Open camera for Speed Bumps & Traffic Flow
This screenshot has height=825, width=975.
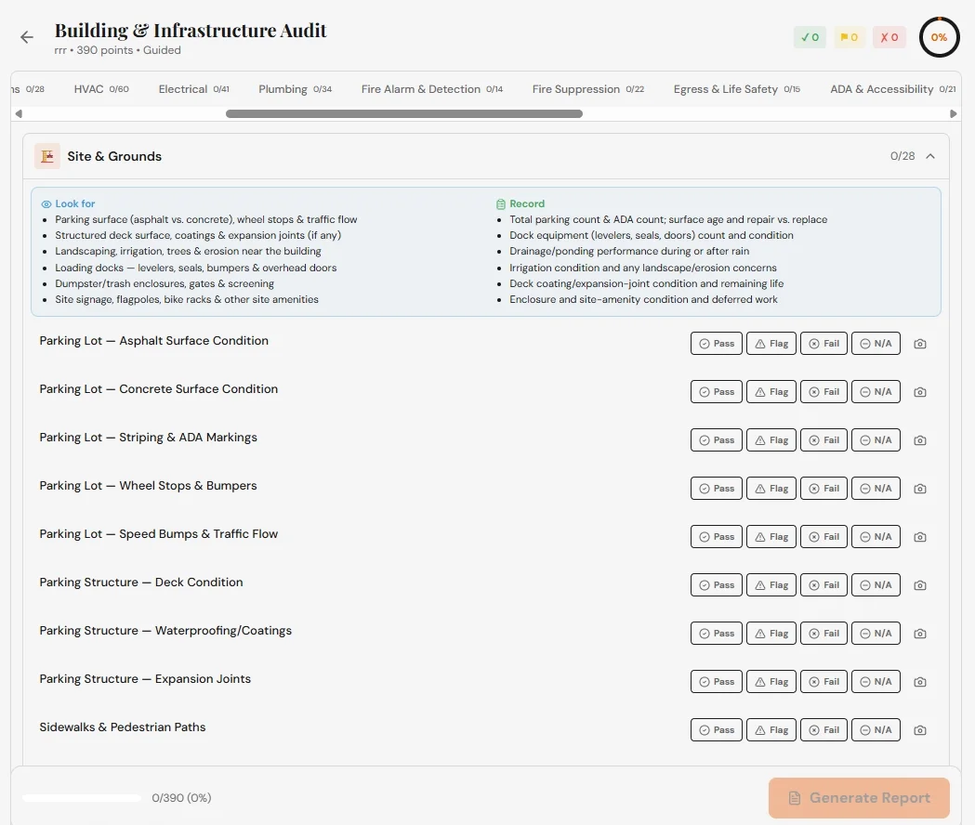click(x=919, y=537)
